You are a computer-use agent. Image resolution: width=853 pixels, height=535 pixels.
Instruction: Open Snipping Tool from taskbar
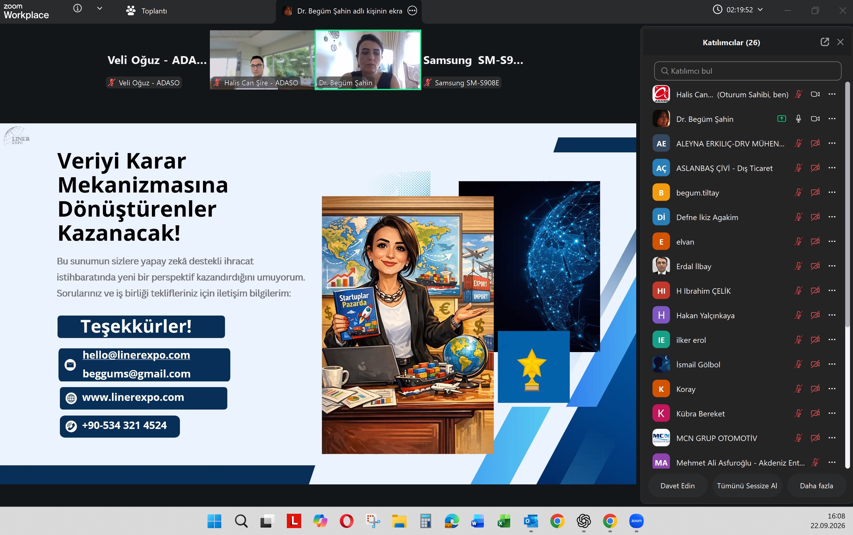[372, 521]
